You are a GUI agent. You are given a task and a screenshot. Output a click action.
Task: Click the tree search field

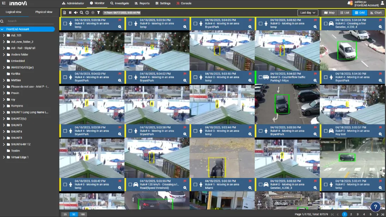[30, 21]
